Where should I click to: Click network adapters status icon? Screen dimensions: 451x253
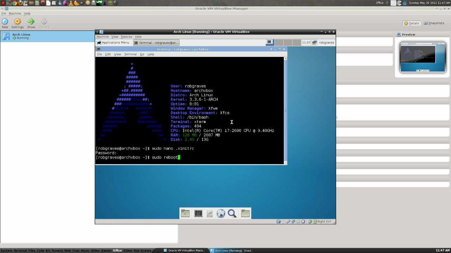tap(293, 221)
